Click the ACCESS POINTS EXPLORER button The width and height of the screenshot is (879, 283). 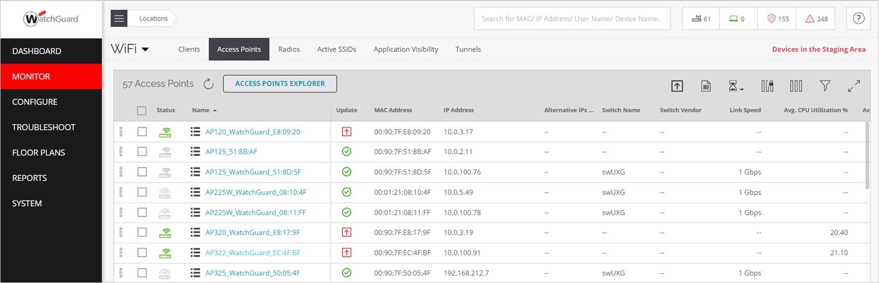(x=280, y=84)
